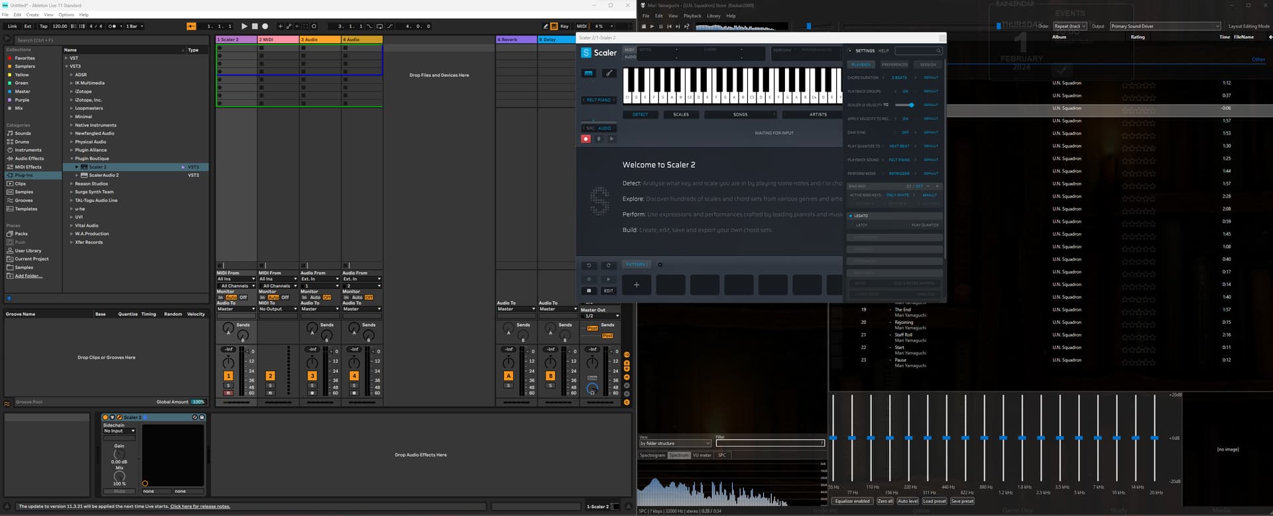Viewport: 1273px width, 516px height.
Task: Click Zero all equalizer button
Action: click(885, 501)
